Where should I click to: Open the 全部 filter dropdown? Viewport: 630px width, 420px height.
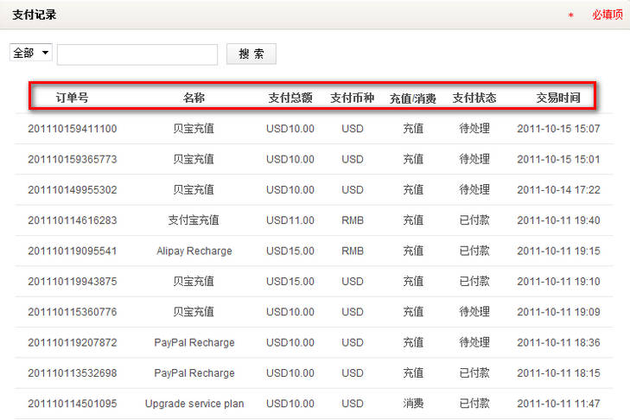(x=31, y=54)
